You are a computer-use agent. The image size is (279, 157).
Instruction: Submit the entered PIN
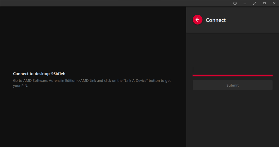pos(233,85)
